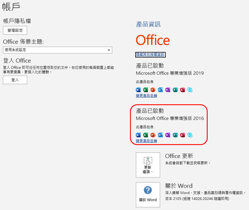
Task: Click 變更產品金鑰 link under Office 2016
Action: pos(146,141)
